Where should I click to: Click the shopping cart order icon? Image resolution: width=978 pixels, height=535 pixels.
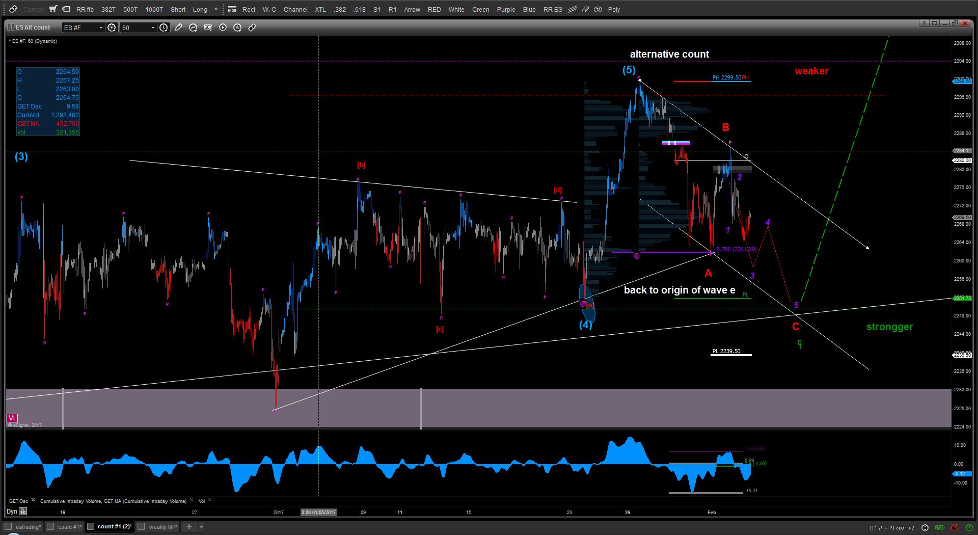point(53,9)
